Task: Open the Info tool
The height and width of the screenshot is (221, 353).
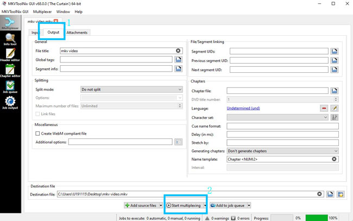Action: click(x=10, y=39)
